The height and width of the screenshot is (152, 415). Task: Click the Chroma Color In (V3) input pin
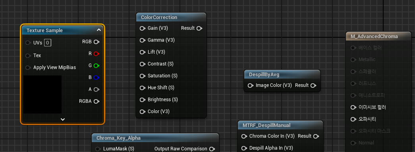(244, 136)
